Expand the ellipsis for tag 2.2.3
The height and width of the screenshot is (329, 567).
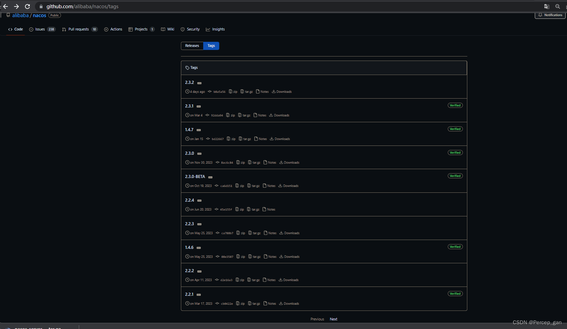pos(199,224)
